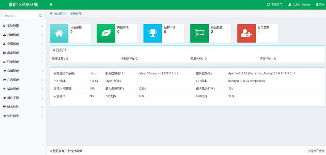The width and height of the screenshot is (326, 155).
Task: Click the page vertical scrollbar handle
Action: [325, 111]
